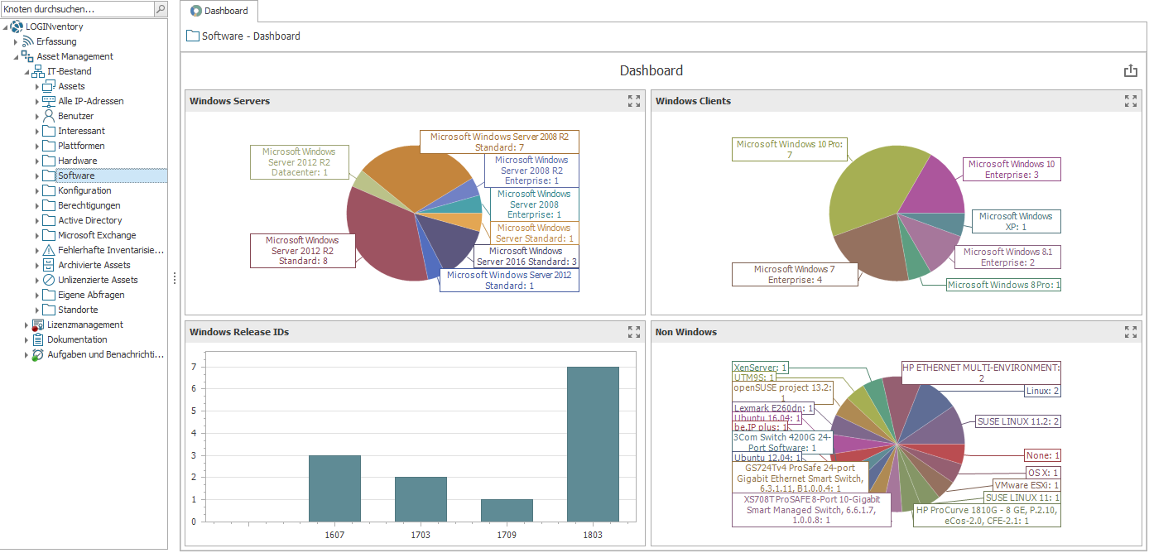
Task: Click the 1803 bar in chart
Action: [x=593, y=444]
